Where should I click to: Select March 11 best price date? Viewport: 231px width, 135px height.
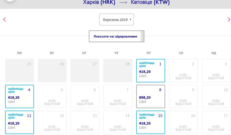click(19, 122)
